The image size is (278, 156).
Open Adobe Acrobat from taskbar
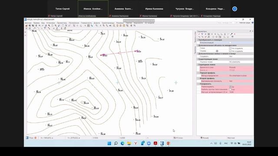[x=156, y=143]
